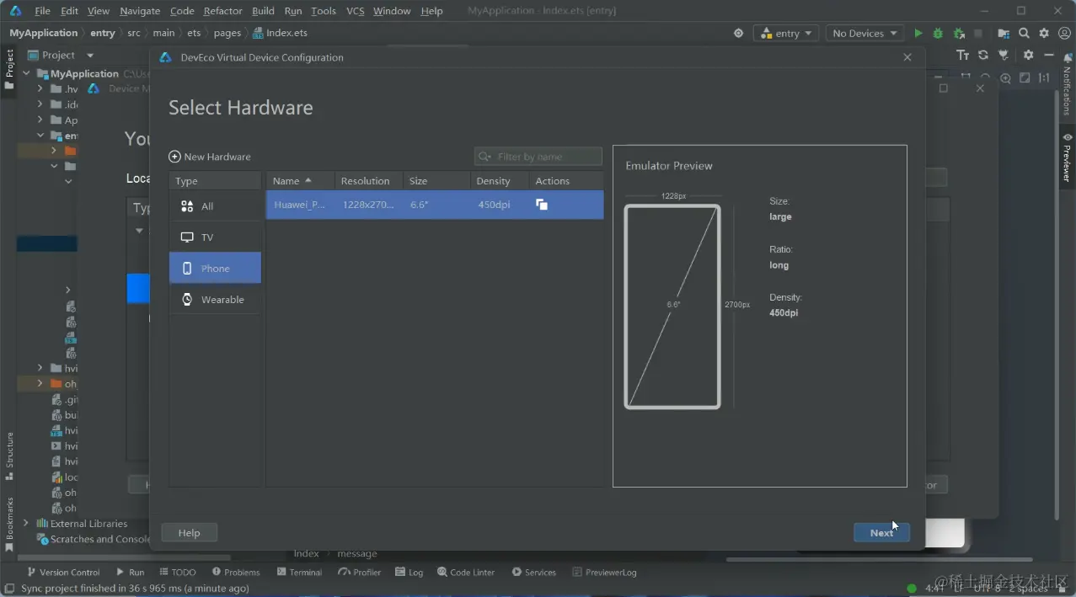Open IDE settings gear in main toolbar
This screenshot has width=1076, height=597.
coord(1044,34)
